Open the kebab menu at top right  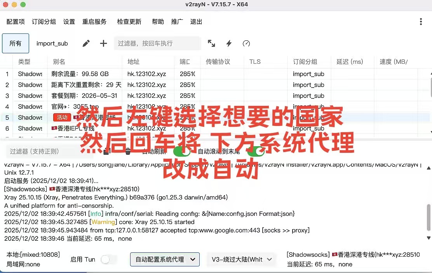pyautogui.click(x=421, y=22)
